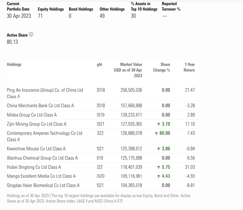This screenshot has height=210, width=243.
Task: Click the Active Share heading
Action: pyautogui.click(x=17, y=35)
